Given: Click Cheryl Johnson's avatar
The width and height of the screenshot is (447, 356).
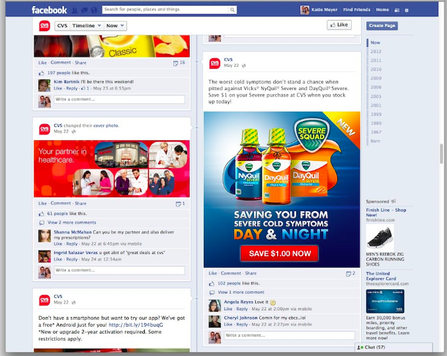Looking at the screenshot, I should click(215, 321).
